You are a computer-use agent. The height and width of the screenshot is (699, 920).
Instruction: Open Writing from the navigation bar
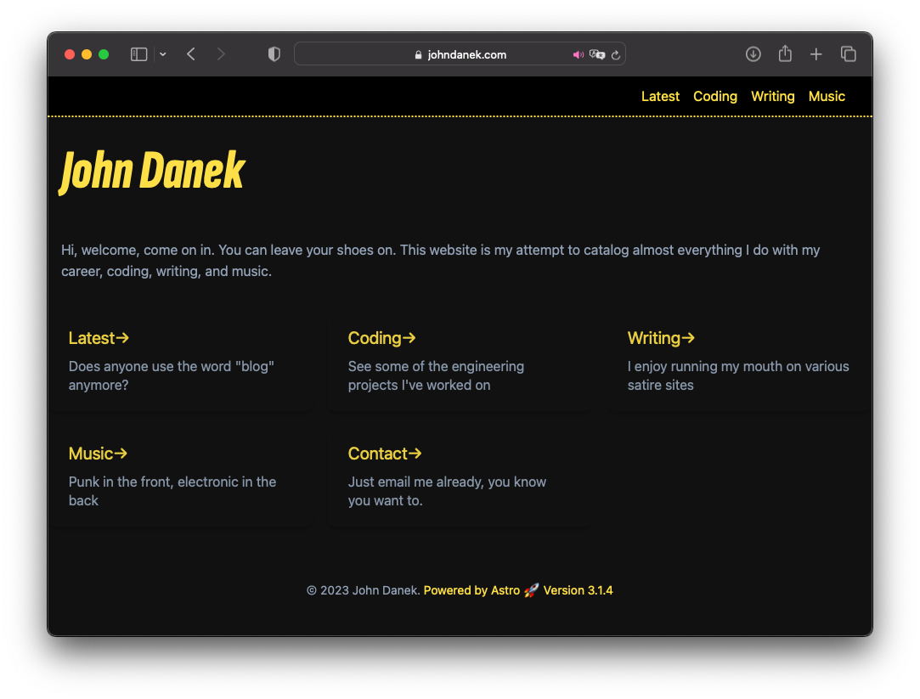772,96
